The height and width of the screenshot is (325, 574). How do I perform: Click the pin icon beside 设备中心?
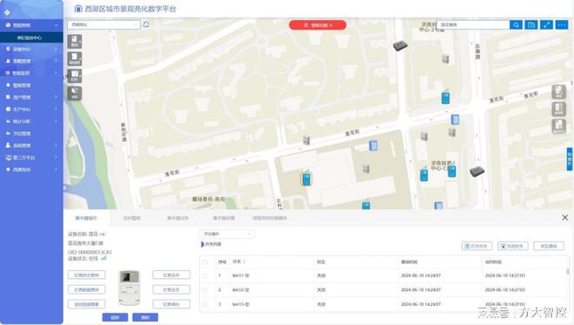click(x=8, y=49)
